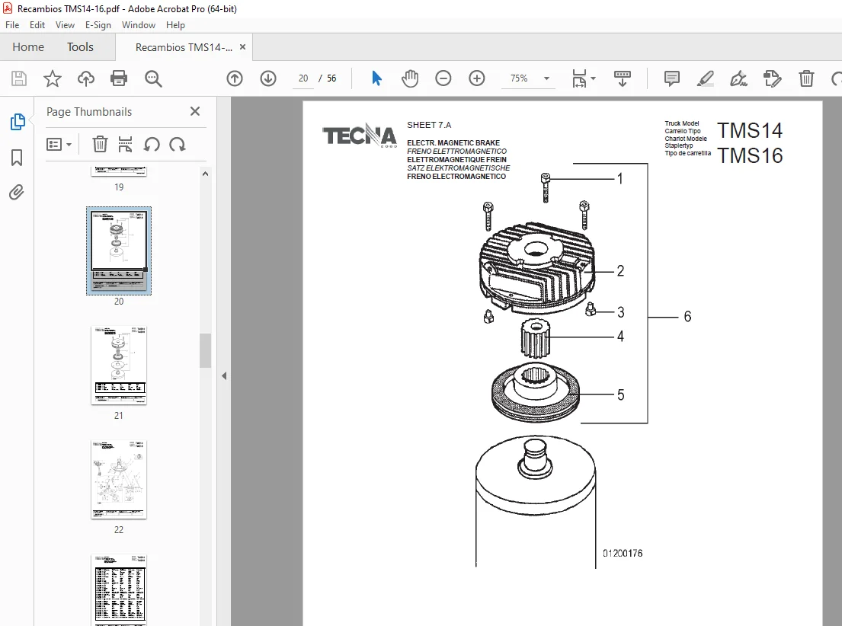This screenshot has height=626, width=842.
Task: Rotate page clockwise
Action: 178,145
